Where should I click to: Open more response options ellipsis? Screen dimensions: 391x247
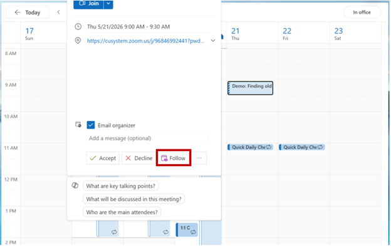(x=199, y=158)
